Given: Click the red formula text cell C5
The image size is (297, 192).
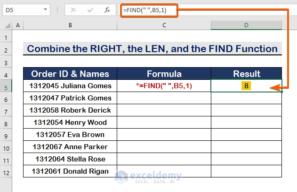Looking at the screenshot, I should pos(164,86).
